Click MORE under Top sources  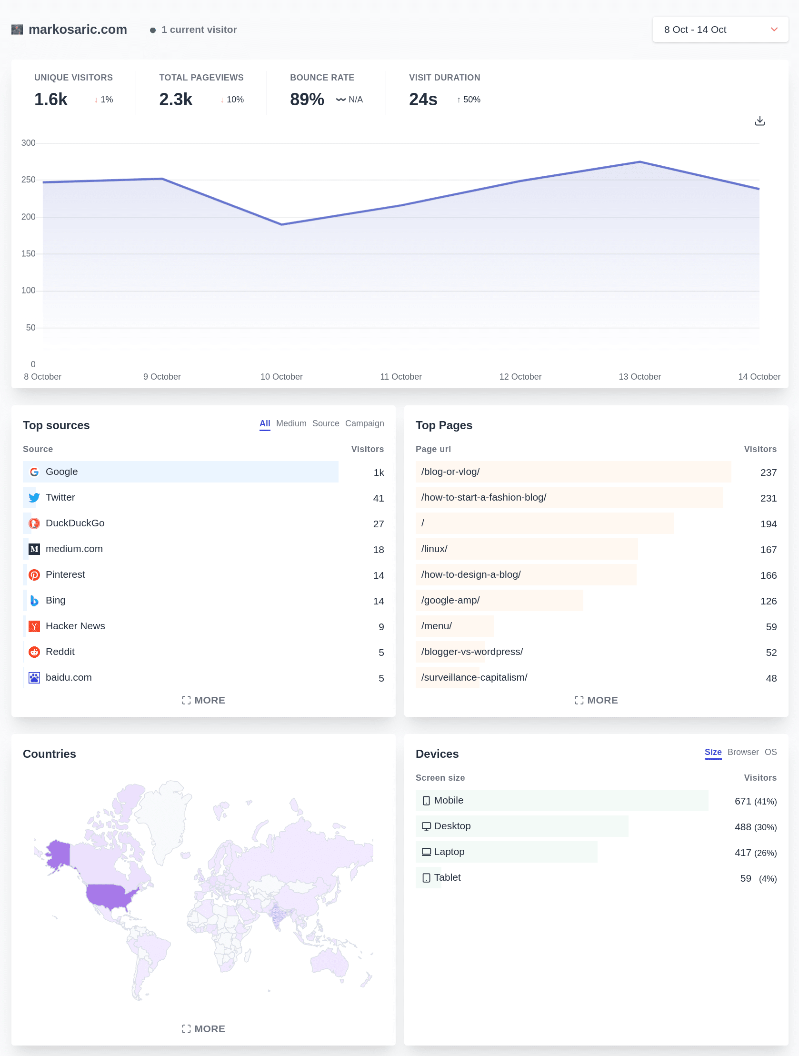[203, 700]
